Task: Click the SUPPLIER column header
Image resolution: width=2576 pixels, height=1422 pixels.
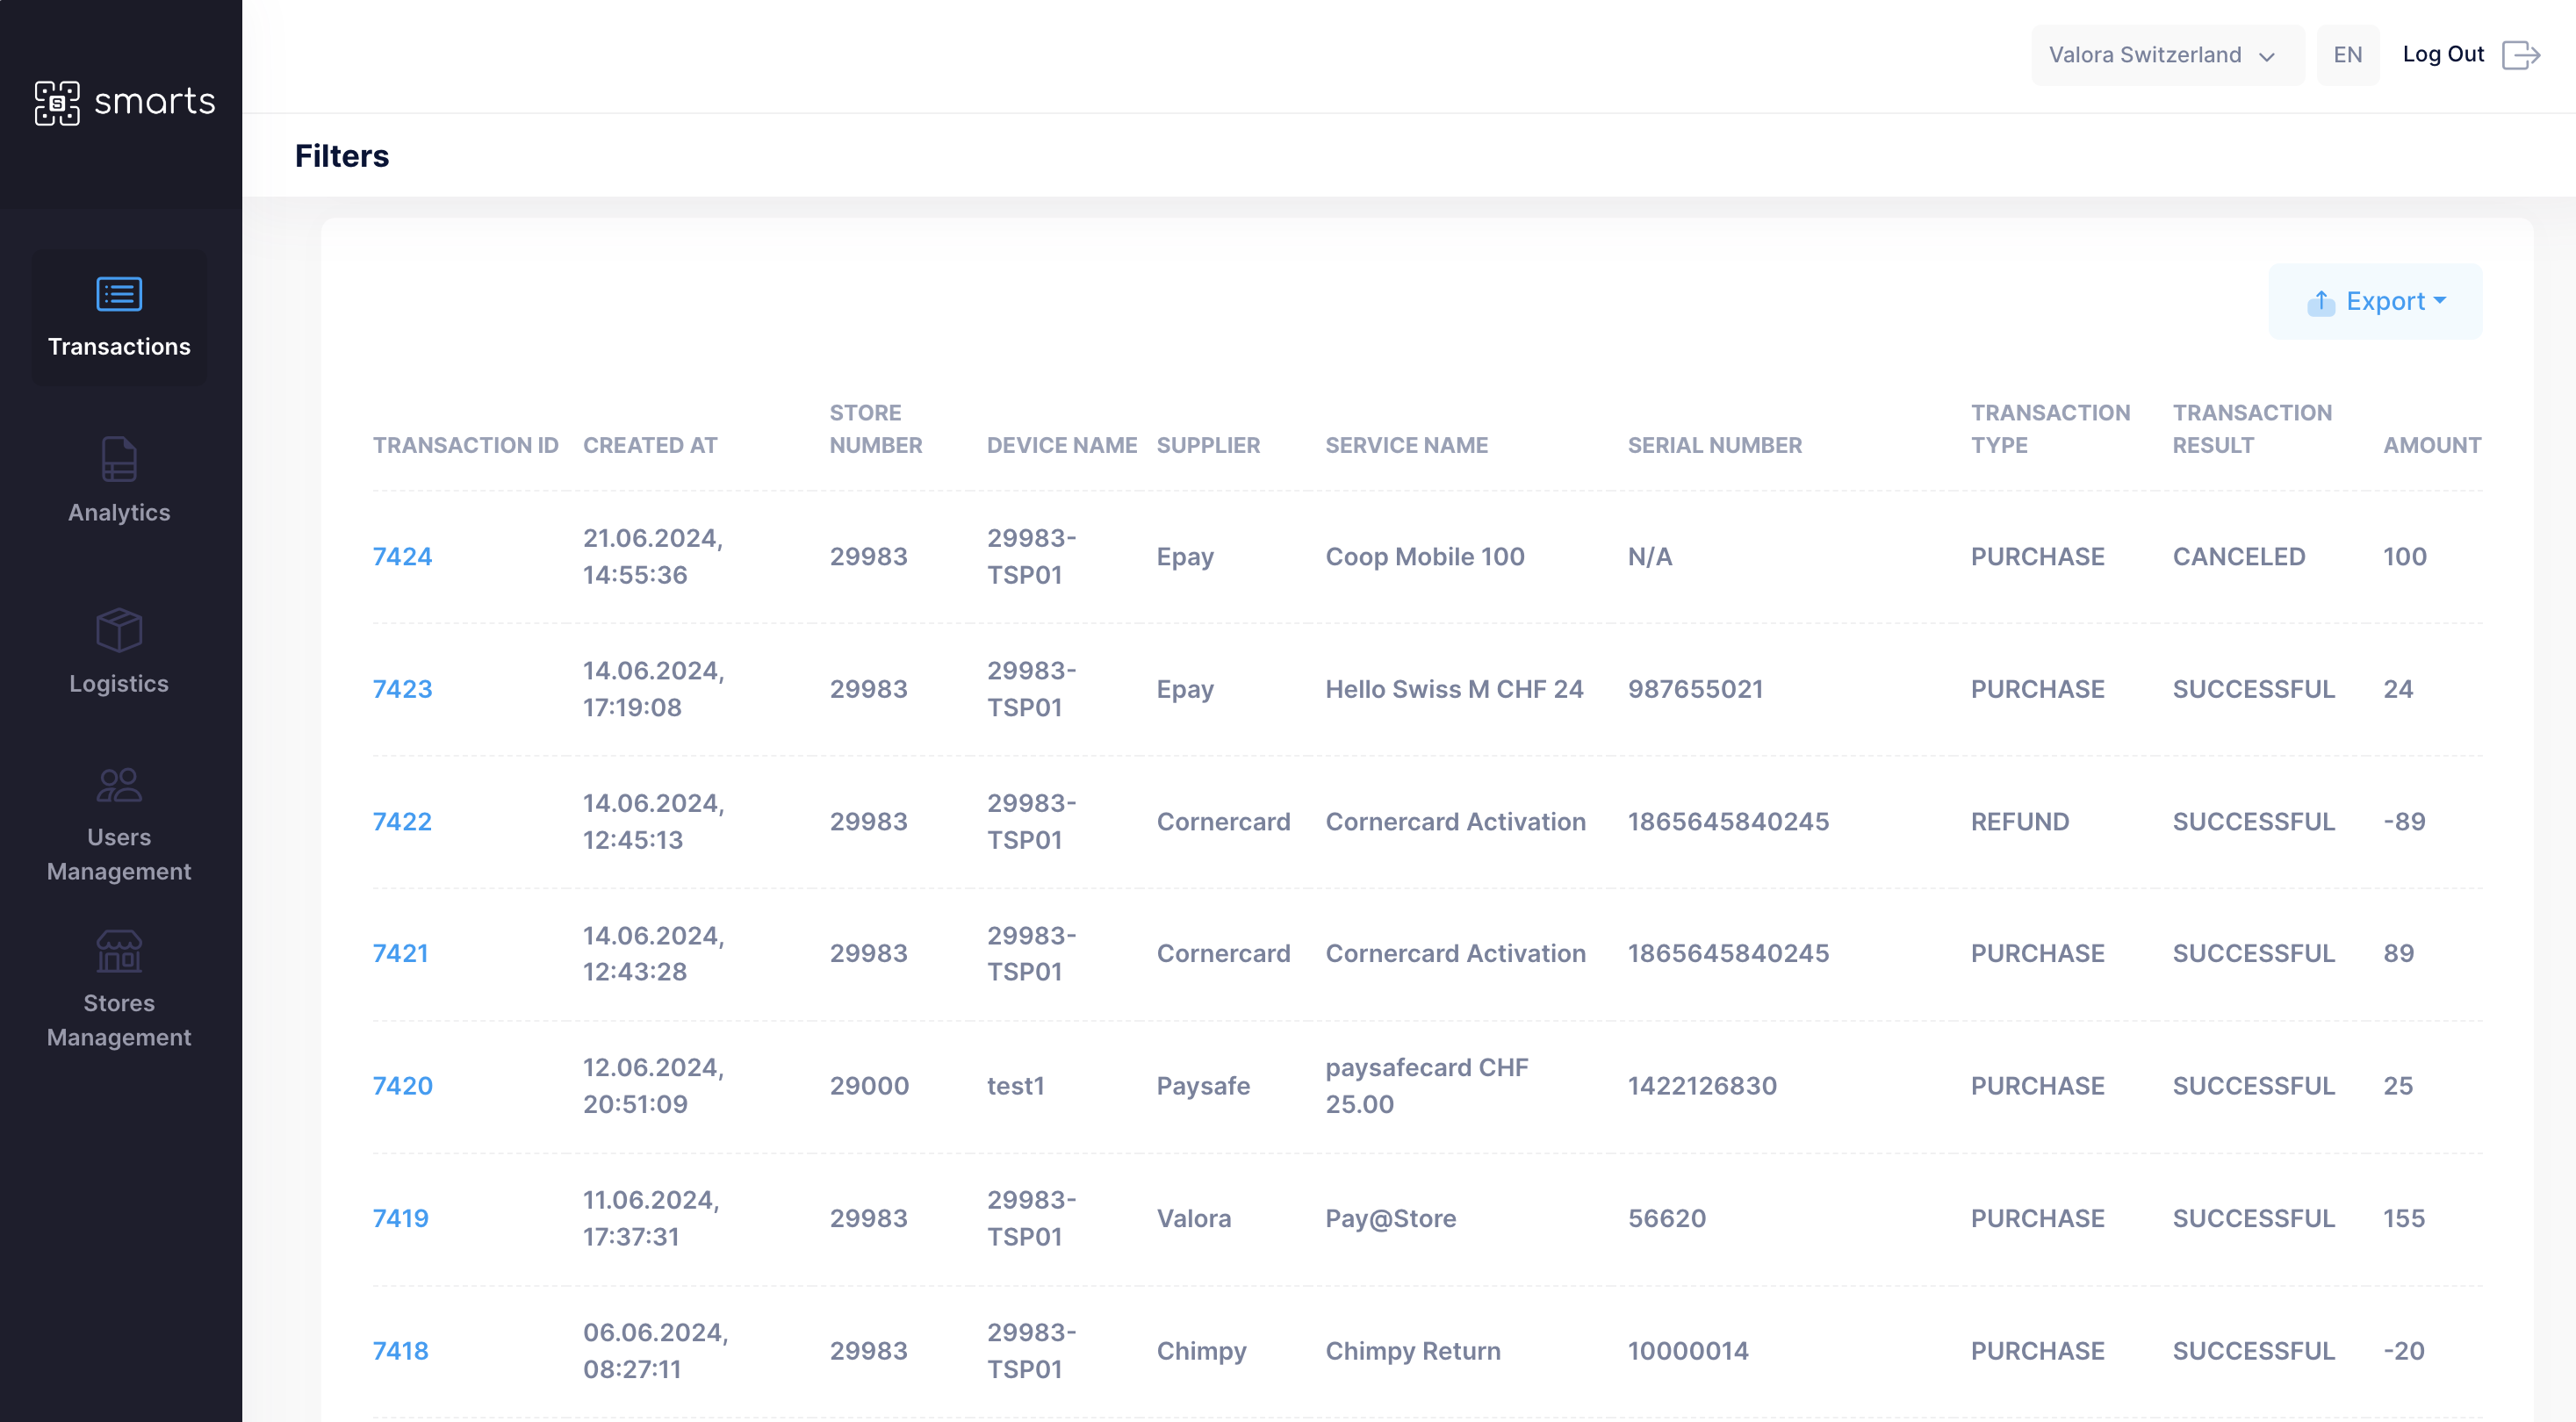Action: coord(1208,445)
